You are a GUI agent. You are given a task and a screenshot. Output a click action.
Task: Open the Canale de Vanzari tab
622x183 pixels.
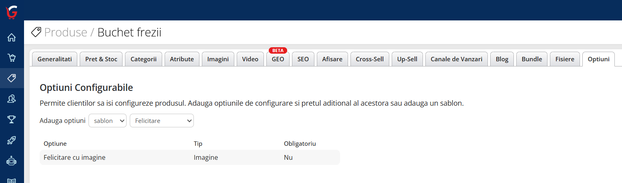[x=457, y=59]
